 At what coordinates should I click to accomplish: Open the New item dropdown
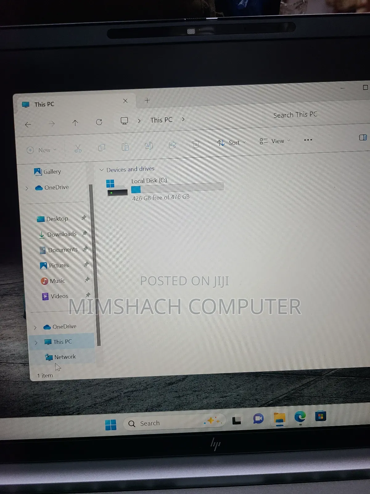[42, 150]
